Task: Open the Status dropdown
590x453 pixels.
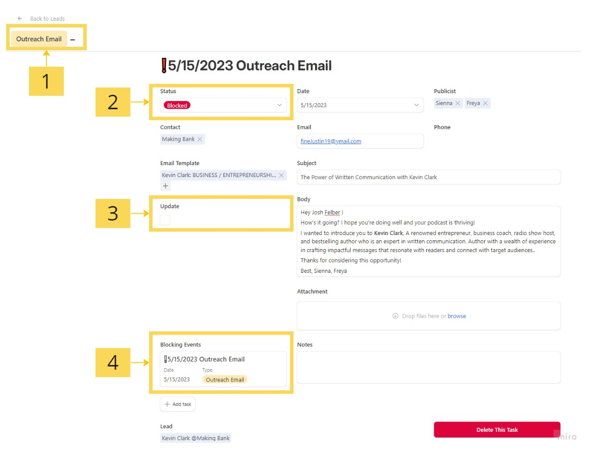Action: click(x=279, y=105)
